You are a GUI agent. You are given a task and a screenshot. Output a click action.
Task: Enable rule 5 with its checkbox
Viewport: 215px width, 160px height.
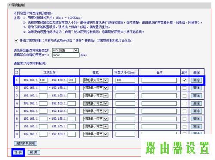tap(184, 111)
